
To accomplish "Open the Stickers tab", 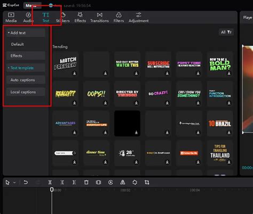I will coord(63,18).
